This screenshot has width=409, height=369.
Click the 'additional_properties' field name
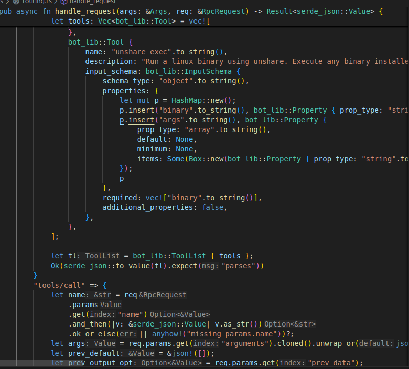pos(147,207)
